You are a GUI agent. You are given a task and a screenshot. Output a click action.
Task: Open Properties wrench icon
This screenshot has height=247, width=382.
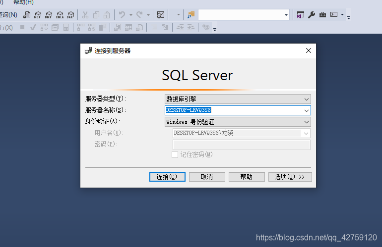click(x=312, y=15)
